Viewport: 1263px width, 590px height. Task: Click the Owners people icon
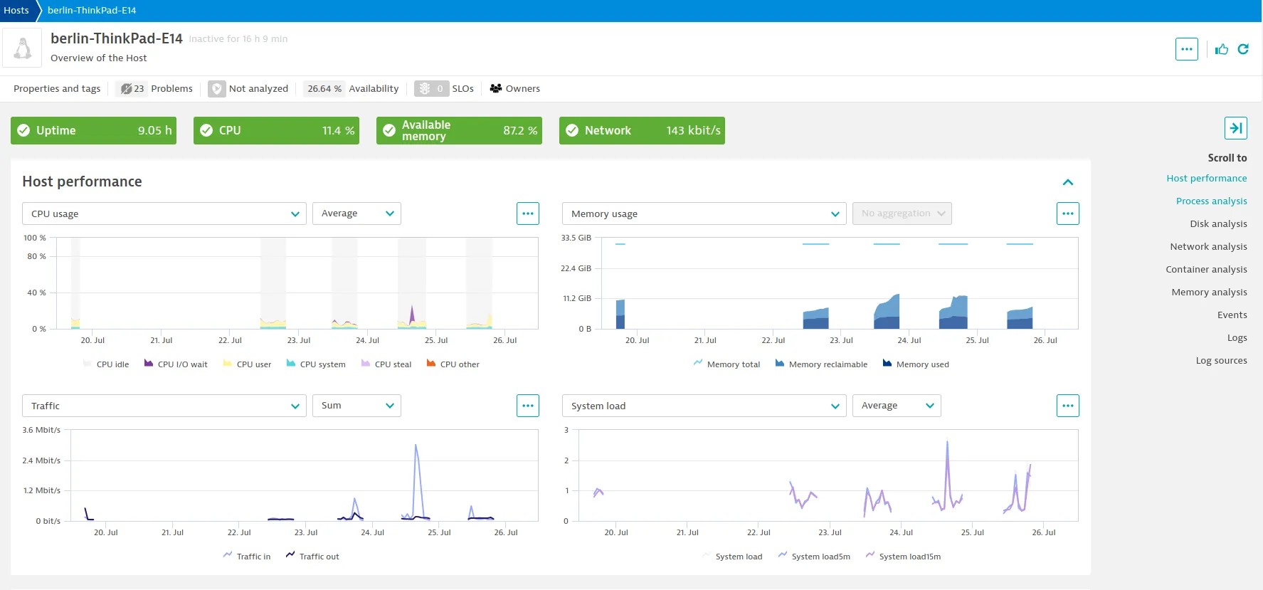click(496, 88)
